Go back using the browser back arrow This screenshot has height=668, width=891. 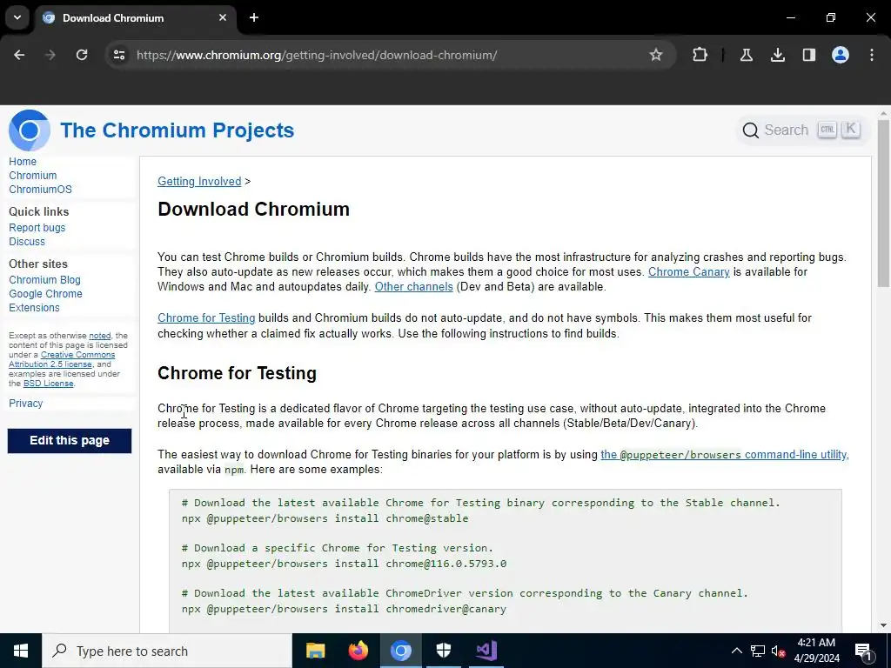click(x=19, y=55)
